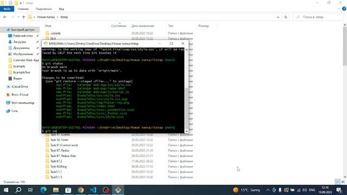Open Example folder in sidebar
This screenshot has width=347, height=195.
pos(19,66)
